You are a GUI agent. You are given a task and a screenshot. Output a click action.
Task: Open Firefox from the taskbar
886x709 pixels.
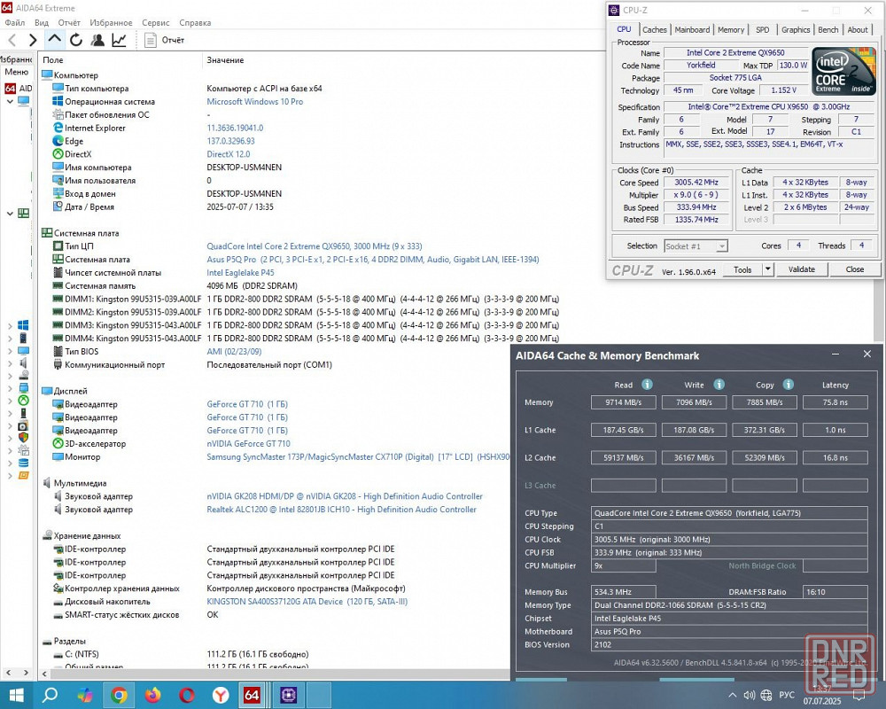pos(152,695)
